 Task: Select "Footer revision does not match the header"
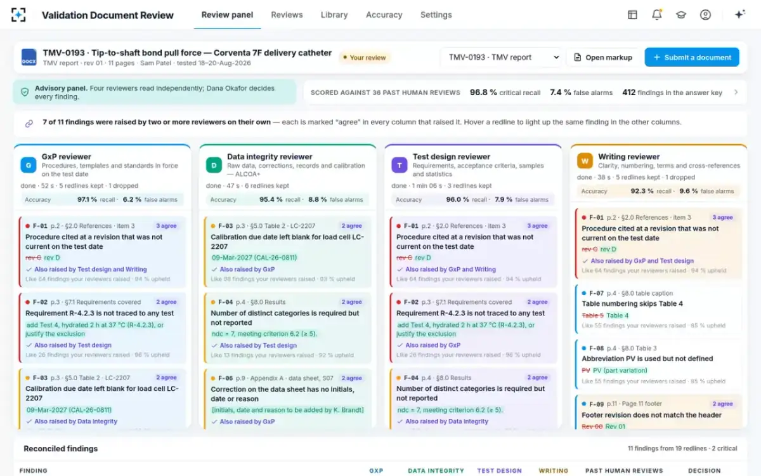tap(659, 413)
